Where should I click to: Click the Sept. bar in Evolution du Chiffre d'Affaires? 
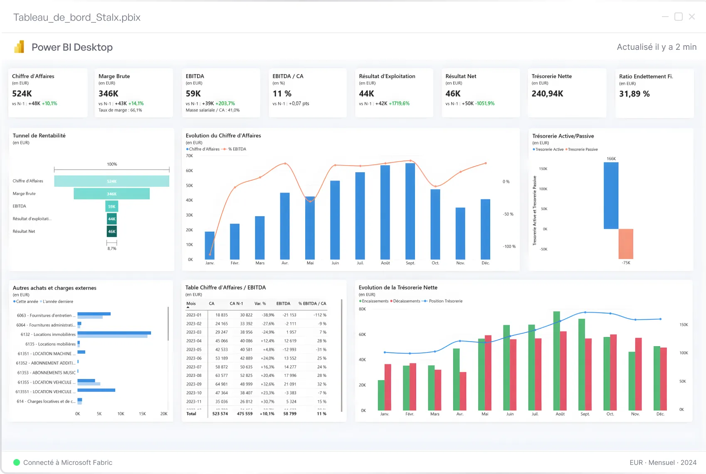point(410,211)
